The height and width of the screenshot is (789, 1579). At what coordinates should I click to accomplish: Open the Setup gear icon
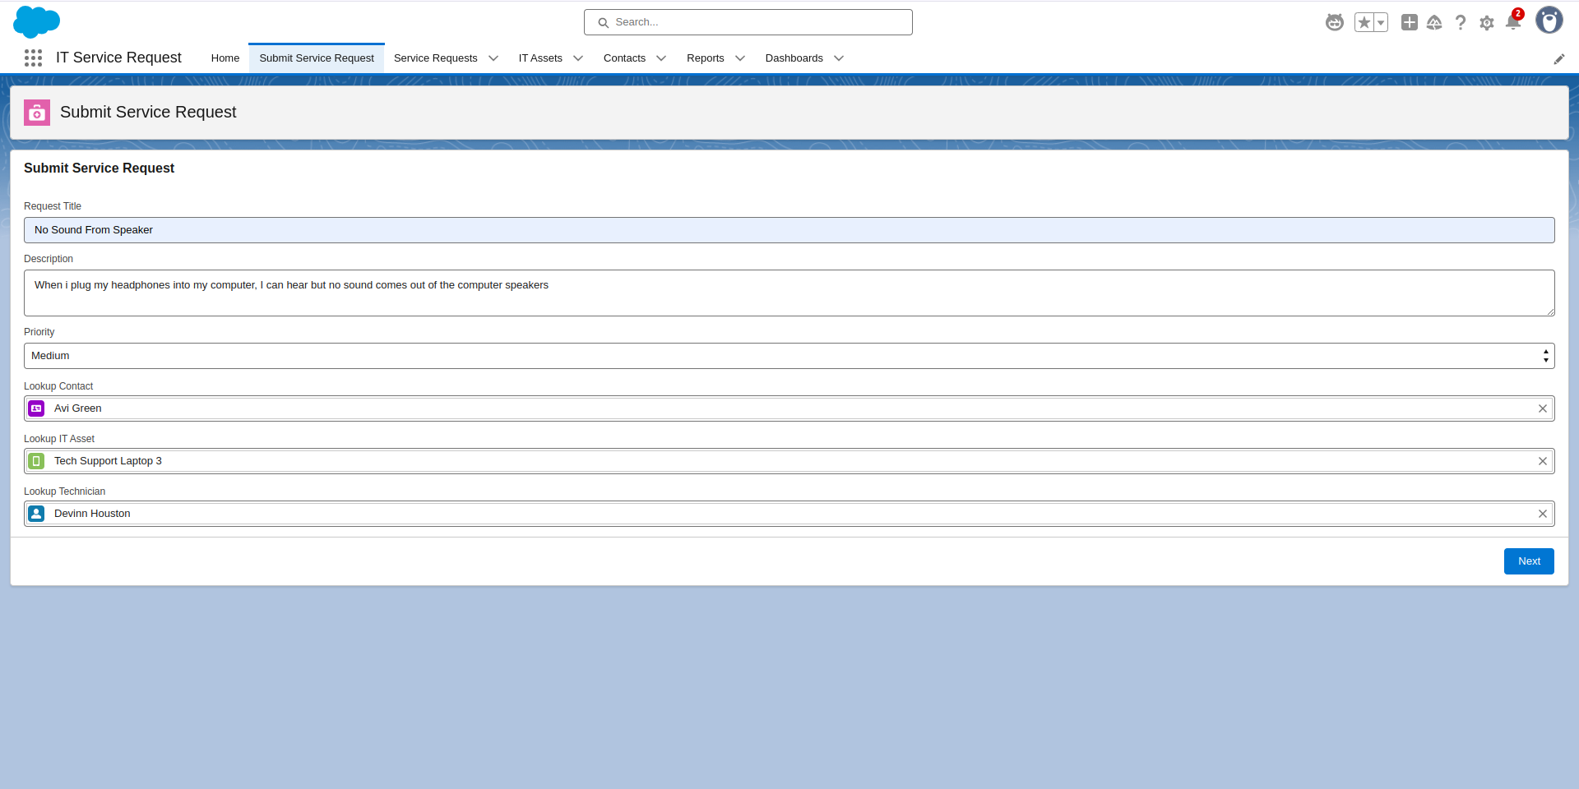[x=1487, y=23]
